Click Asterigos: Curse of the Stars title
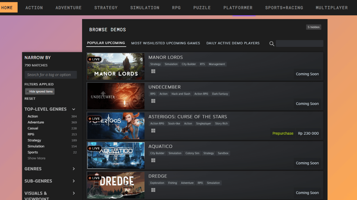 (188, 117)
